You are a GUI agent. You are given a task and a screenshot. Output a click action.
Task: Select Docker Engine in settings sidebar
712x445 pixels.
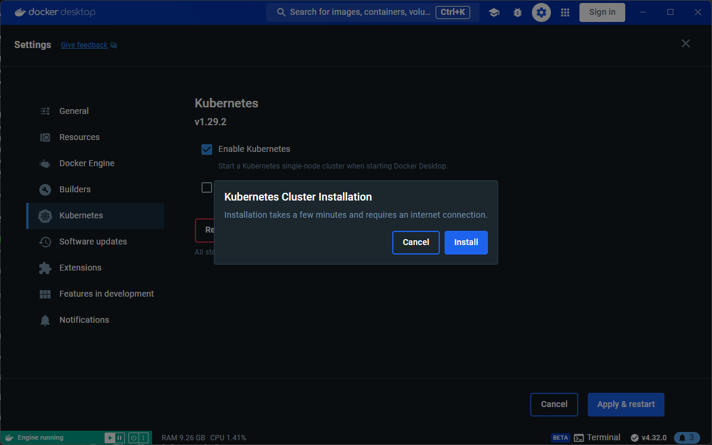(x=87, y=163)
